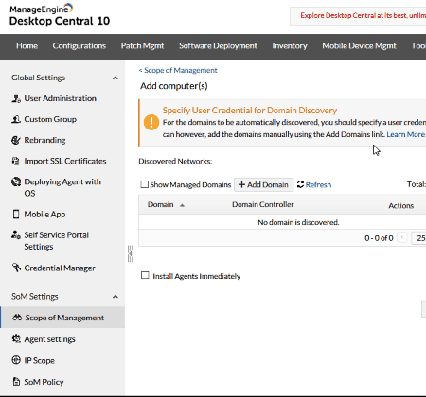Image resolution: width=426 pixels, height=397 pixels.
Task: Click the Actions column header
Action: (x=400, y=206)
